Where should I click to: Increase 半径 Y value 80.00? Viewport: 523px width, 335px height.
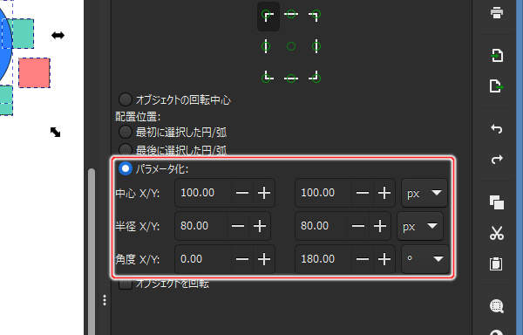pos(379,226)
